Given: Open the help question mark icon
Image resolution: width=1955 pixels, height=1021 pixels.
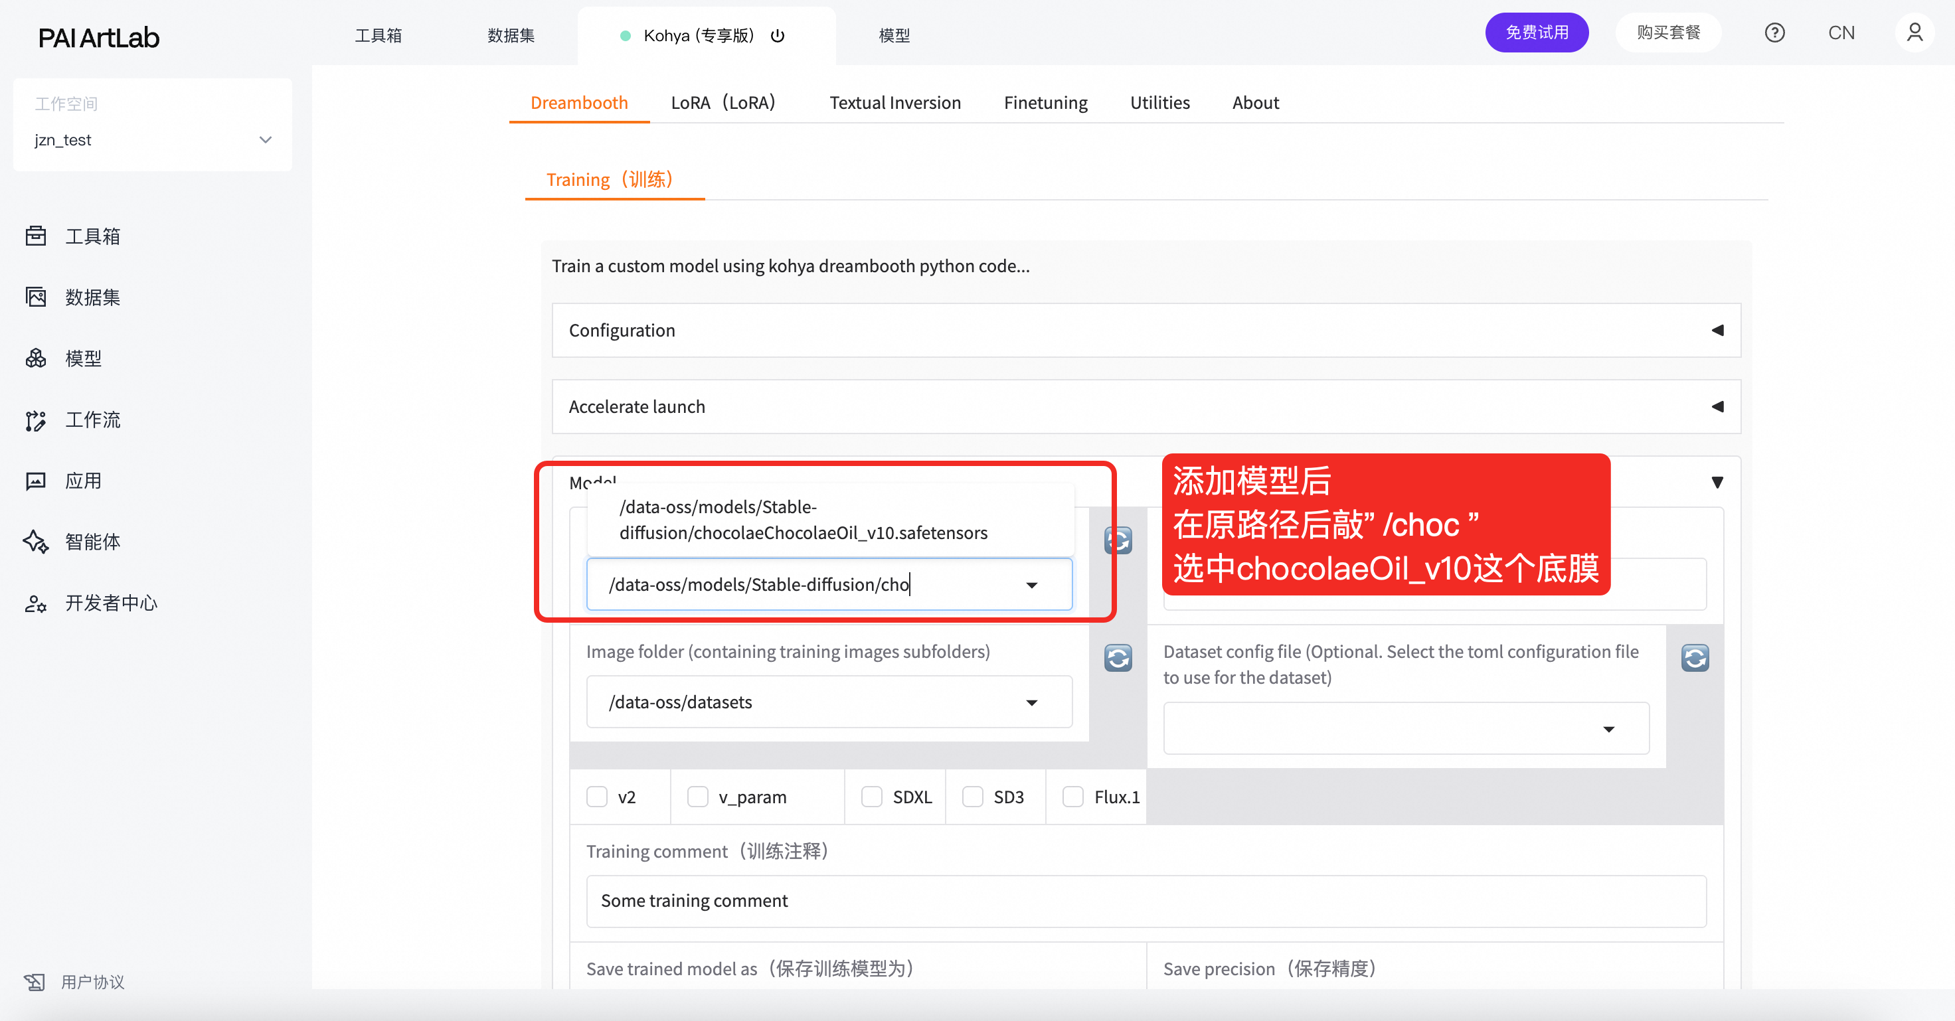Looking at the screenshot, I should (x=1774, y=33).
